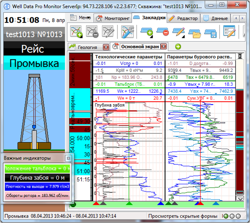Click the Тальблок parameter row

tap(129, 84)
